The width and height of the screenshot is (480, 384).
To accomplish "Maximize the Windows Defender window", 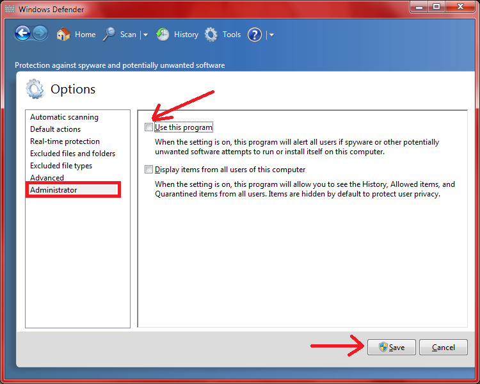I will coord(436,7).
